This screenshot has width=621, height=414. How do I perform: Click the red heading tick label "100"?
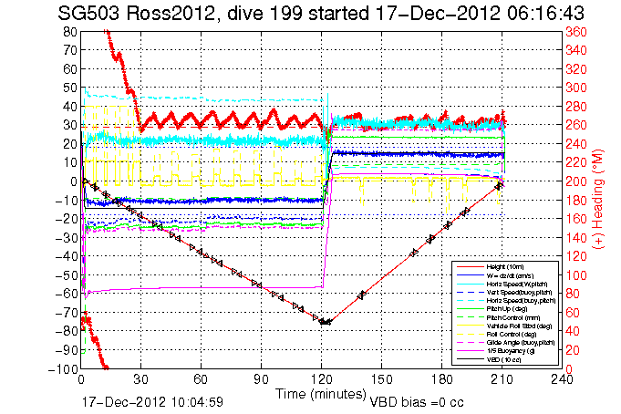[576, 275]
